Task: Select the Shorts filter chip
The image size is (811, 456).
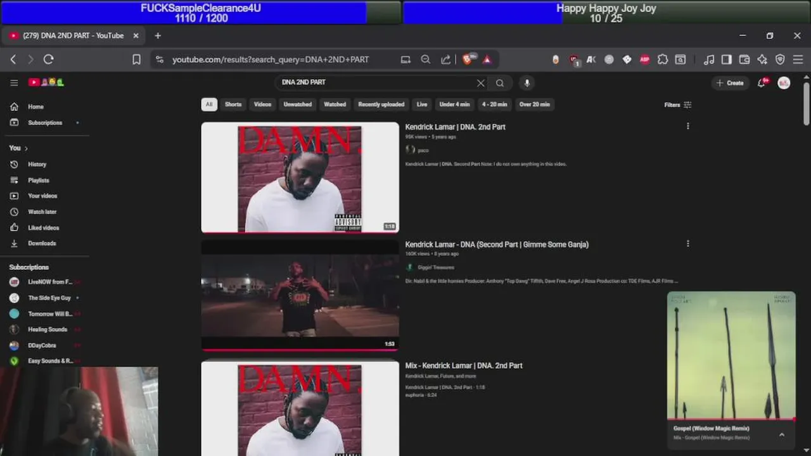Action: [x=233, y=104]
